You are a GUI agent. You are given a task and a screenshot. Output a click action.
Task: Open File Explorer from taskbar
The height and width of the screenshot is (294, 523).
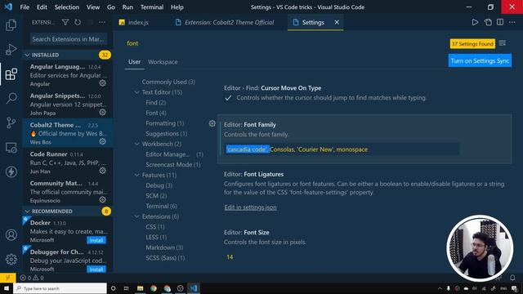(x=140, y=288)
